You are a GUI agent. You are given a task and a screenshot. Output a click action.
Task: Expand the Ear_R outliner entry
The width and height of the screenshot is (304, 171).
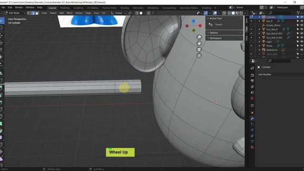260,21
